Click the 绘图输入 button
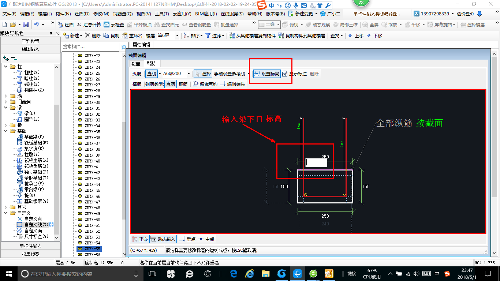The height and width of the screenshot is (281, 500). (x=31, y=49)
